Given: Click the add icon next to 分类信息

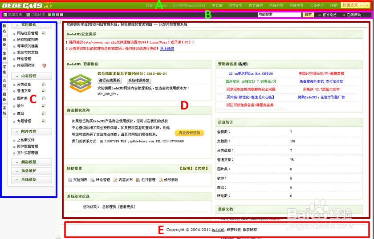Looking at the screenshot, I should (x=43, y=84).
